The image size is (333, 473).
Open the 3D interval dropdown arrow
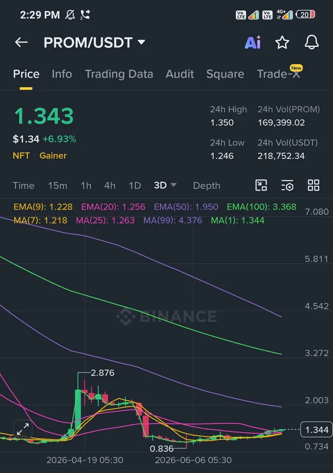click(x=173, y=185)
